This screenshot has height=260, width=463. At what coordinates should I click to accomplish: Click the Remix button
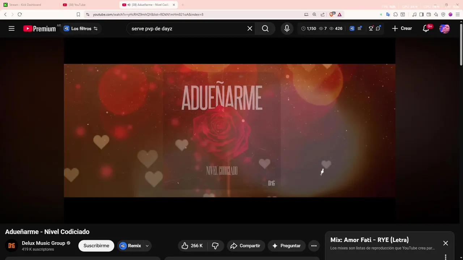(x=130, y=246)
